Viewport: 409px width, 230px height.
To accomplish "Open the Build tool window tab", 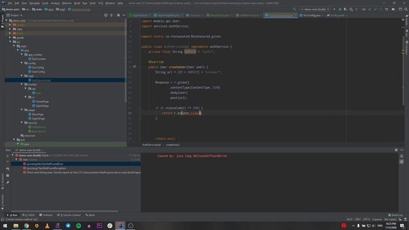I will click(x=90, y=215).
